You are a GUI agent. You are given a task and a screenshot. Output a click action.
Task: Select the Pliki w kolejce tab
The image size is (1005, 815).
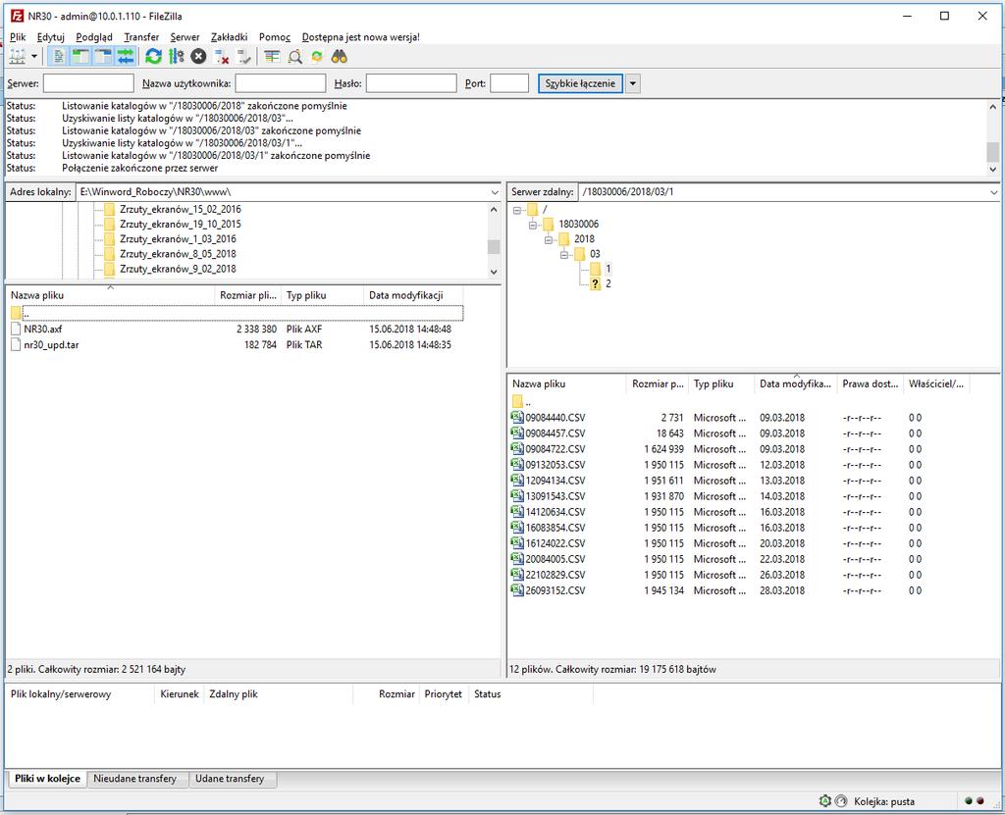[x=47, y=779]
